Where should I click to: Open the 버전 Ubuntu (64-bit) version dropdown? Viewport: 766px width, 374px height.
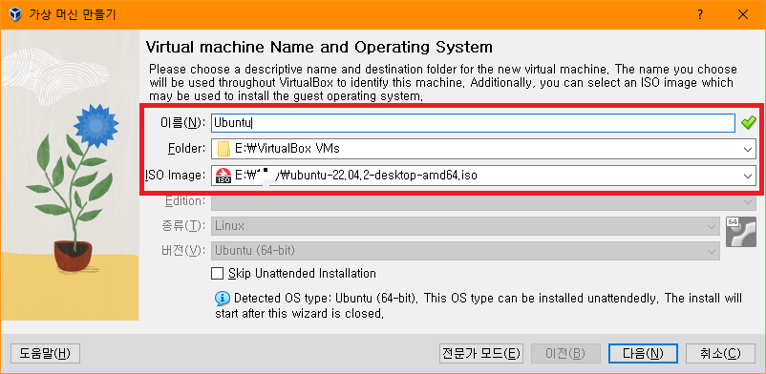(x=465, y=251)
